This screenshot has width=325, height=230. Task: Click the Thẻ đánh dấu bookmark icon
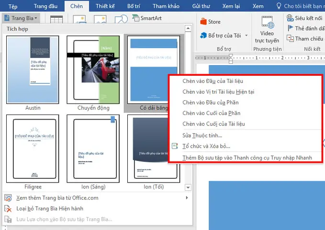(291, 28)
